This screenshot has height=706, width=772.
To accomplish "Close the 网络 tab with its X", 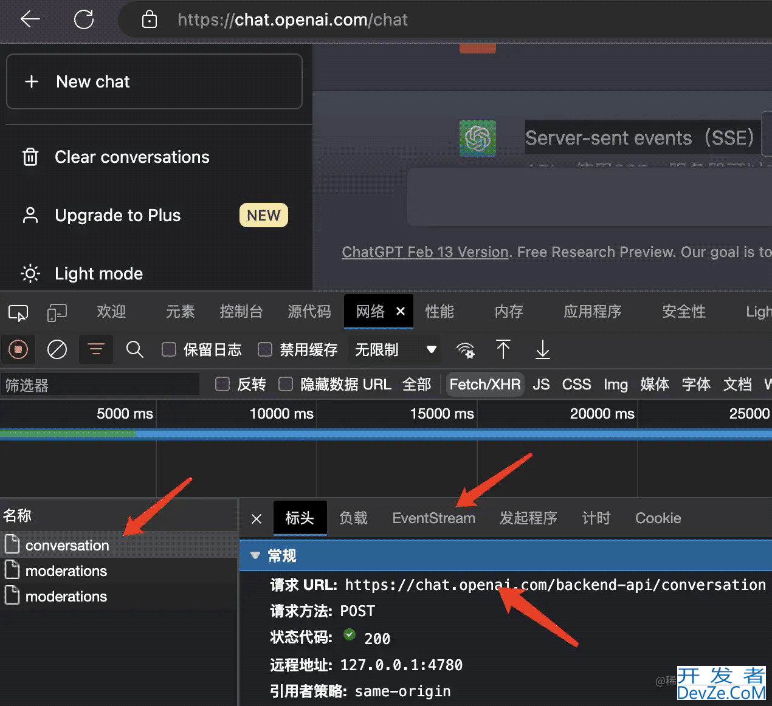I will (x=401, y=311).
